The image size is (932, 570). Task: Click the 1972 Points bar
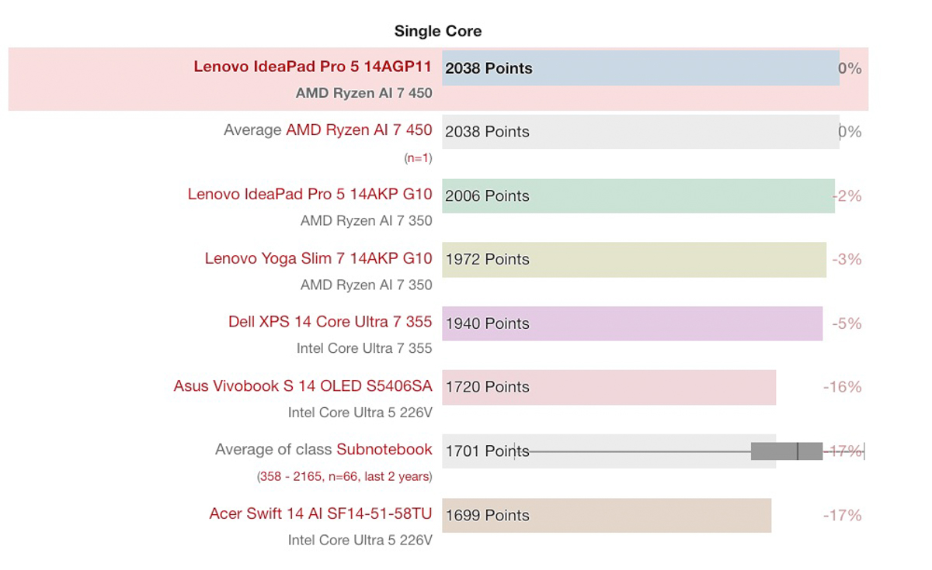click(x=635, y=260)
